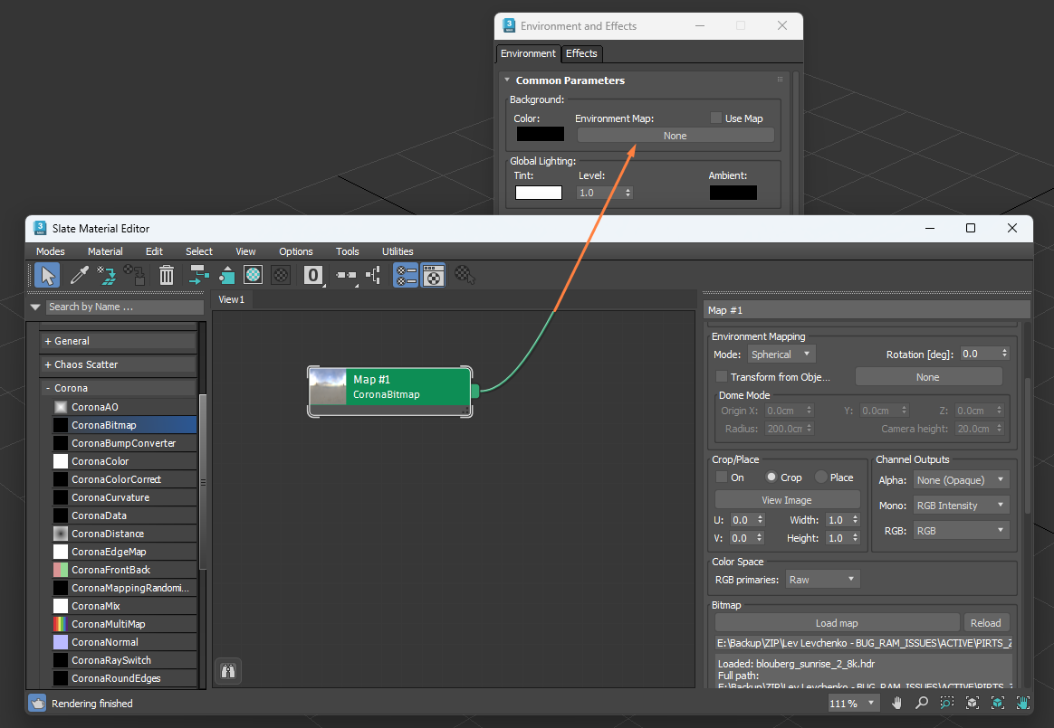Expand the Chaos Scatter category

(118, 364)
